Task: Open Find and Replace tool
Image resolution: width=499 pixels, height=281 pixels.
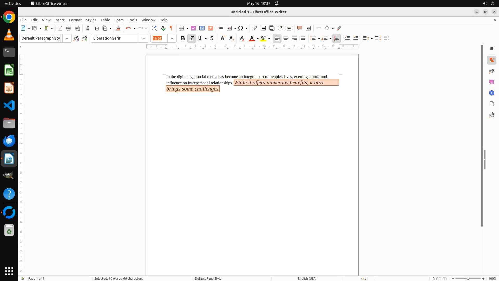Action: tap(154, 28)
